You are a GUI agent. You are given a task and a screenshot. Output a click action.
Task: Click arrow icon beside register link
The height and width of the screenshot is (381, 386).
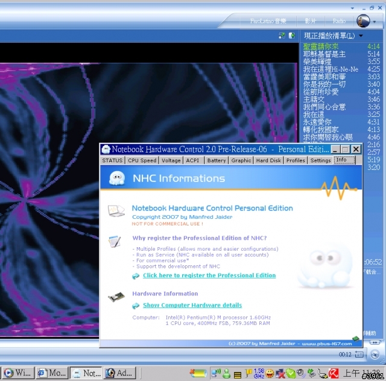[x=136, y=276]
